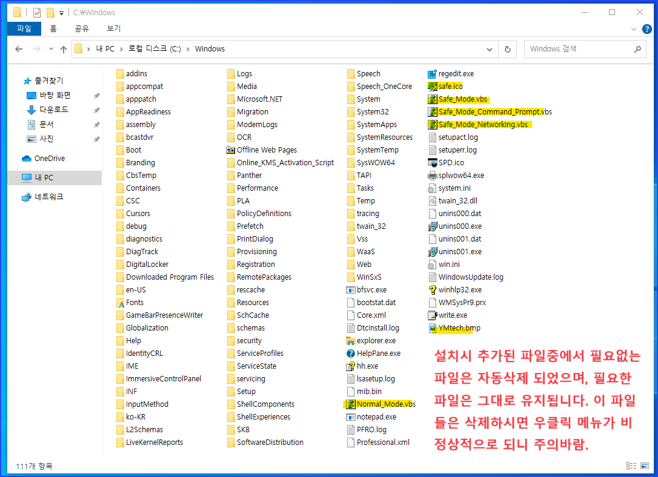Refresh the Windows folder view
Image resolution: width=658 pixels, height=477 pixels.
(507, 49)
